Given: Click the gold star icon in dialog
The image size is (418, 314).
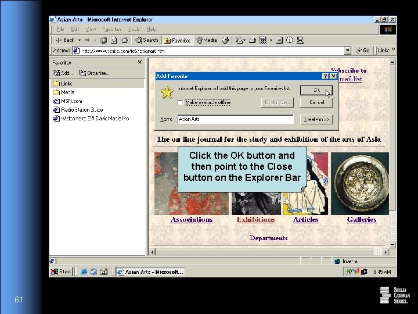Looking at the screenshot, I should 167,92.
